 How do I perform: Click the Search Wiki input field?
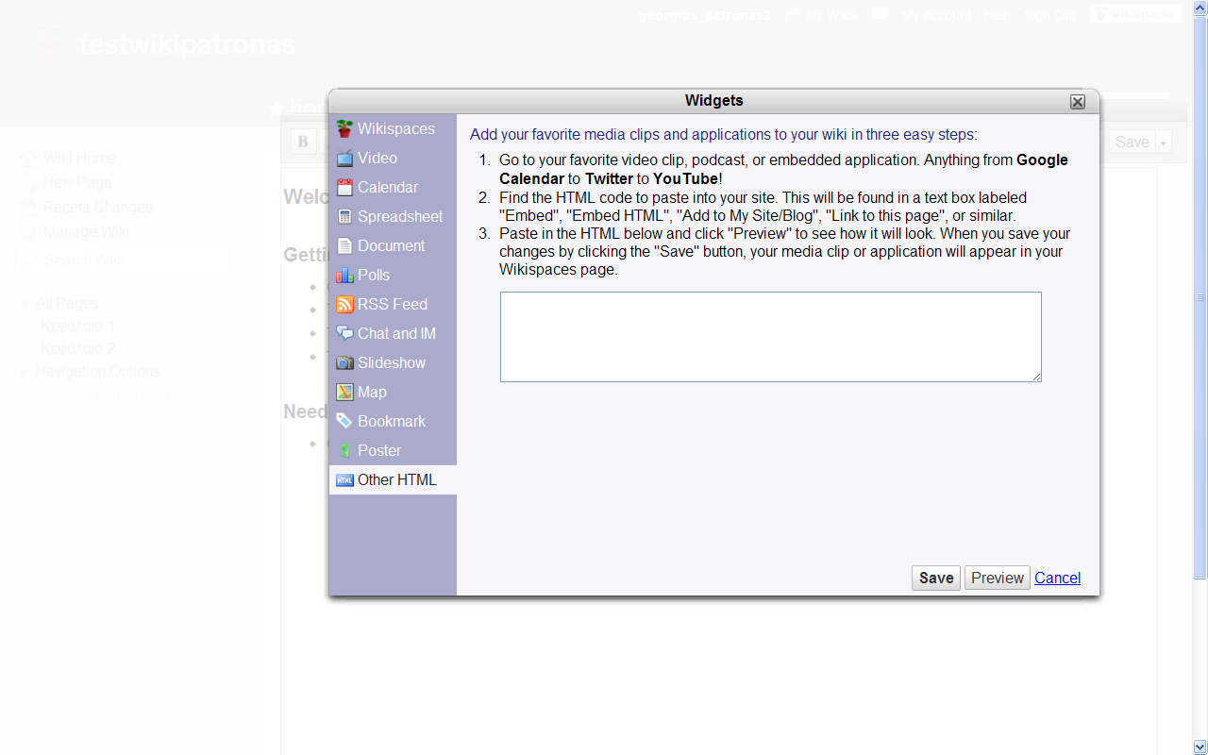pos(123,259)
